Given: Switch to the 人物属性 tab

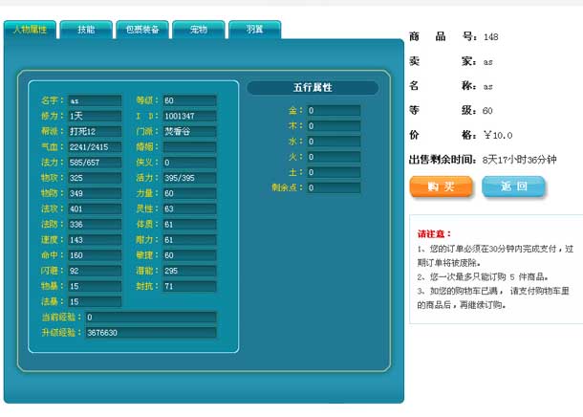Looking at the screenshot, I should [29, 30].
